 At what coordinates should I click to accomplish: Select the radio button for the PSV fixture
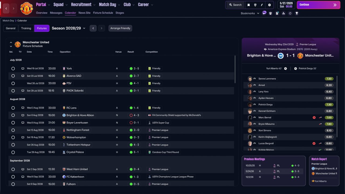click(x=13, y=84)
